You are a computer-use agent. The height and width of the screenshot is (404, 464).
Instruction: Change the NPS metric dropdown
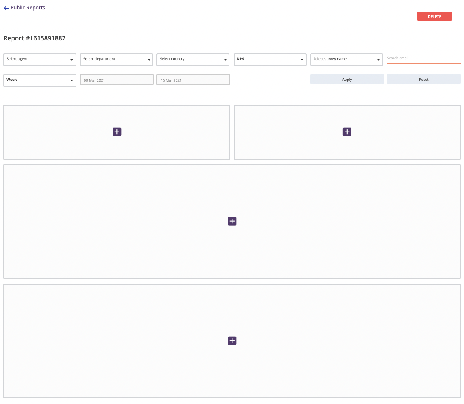270,59
